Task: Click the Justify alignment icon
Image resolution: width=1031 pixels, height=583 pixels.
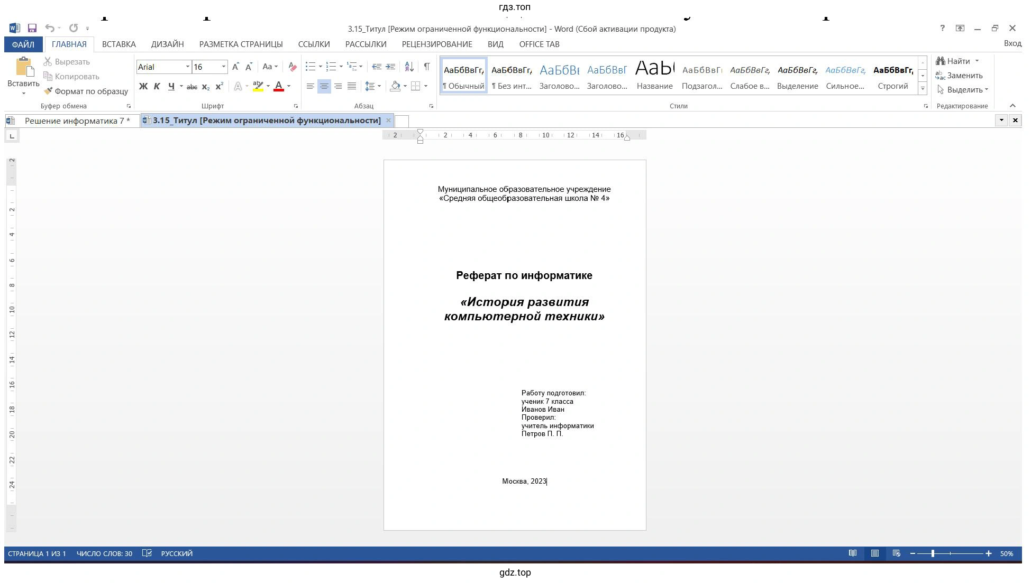Action: [x=352, y=86]
